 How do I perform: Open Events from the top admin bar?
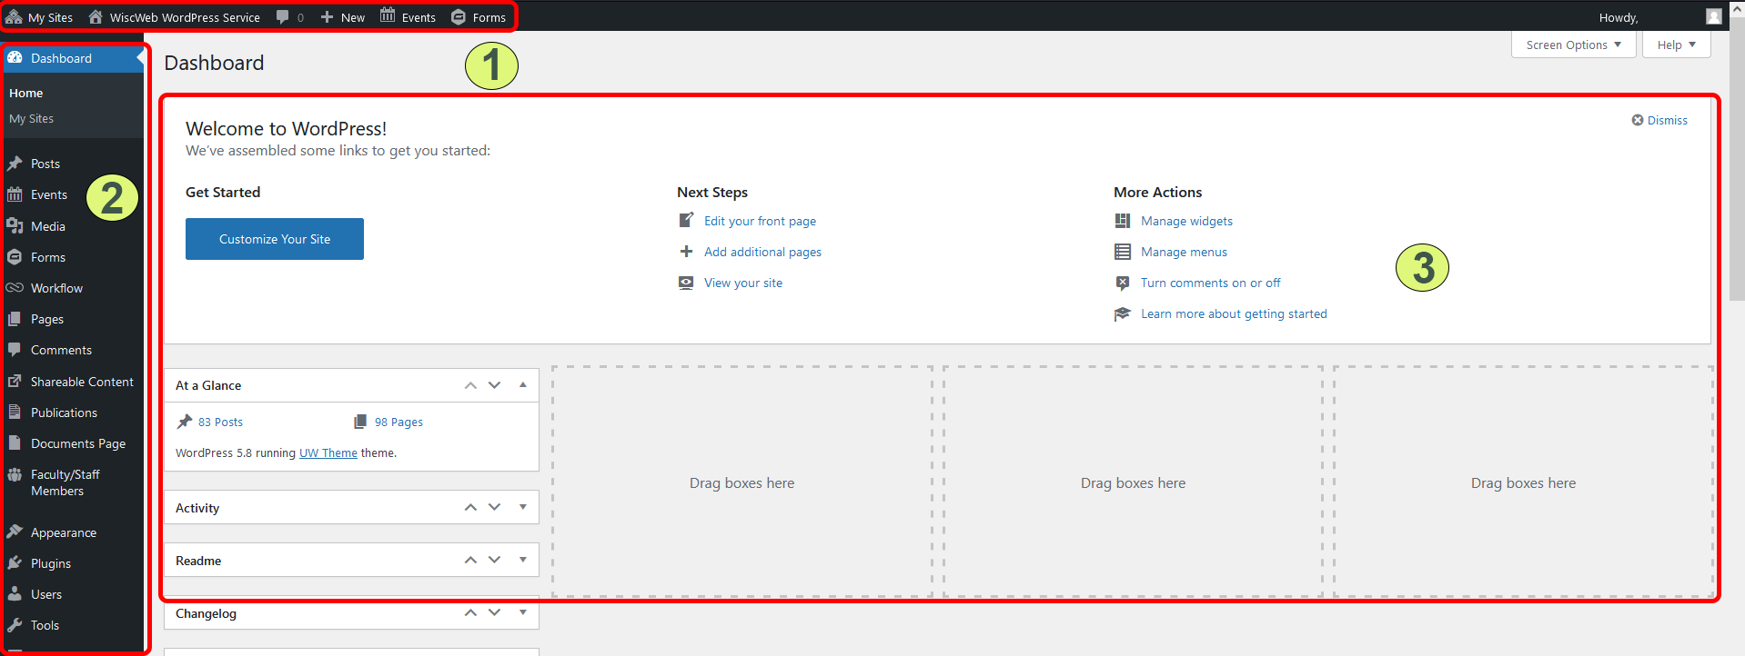pos(408,17)
